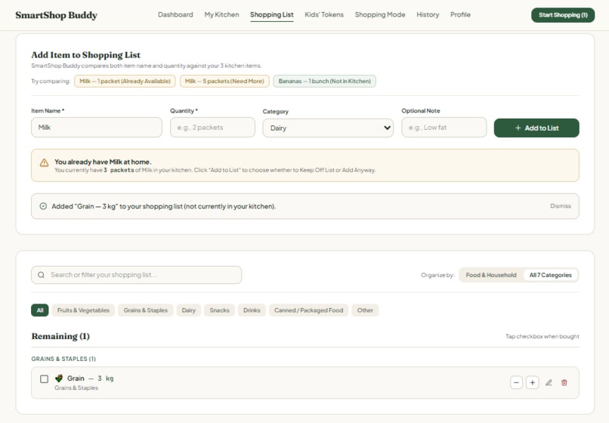This screenshot has height=423, width=609.
Task: Filter list by Drinks
Action: [x=252, y=310]
